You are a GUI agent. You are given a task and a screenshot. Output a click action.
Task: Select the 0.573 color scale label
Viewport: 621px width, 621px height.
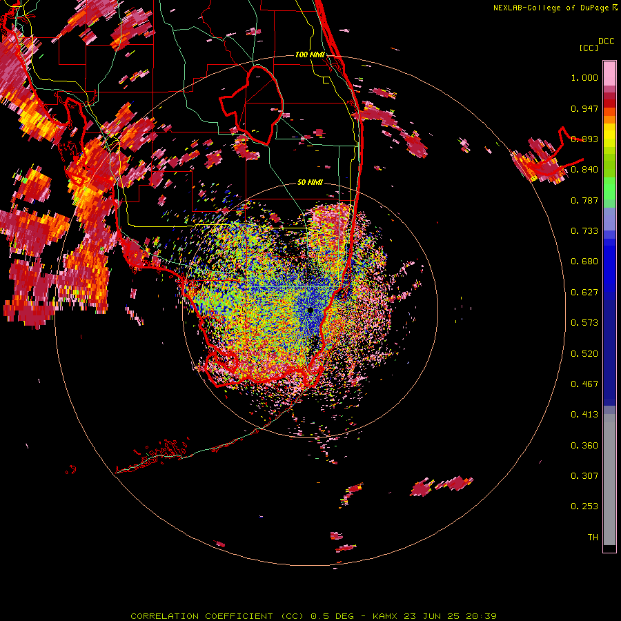click(584, 323)
